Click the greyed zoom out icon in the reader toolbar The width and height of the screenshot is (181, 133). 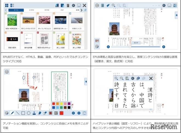click(119, 5)
